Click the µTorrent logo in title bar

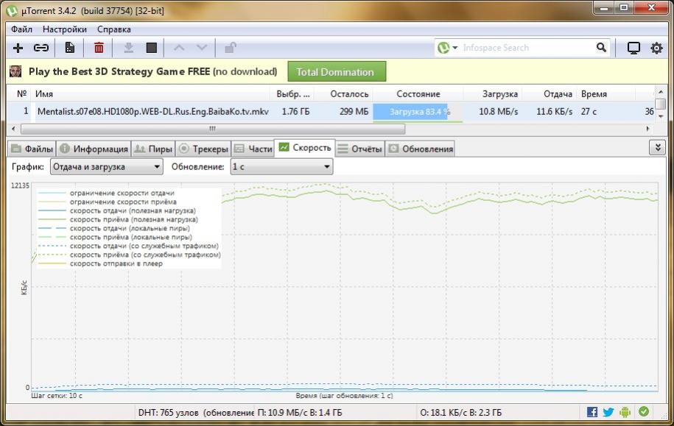pos(12,11)
